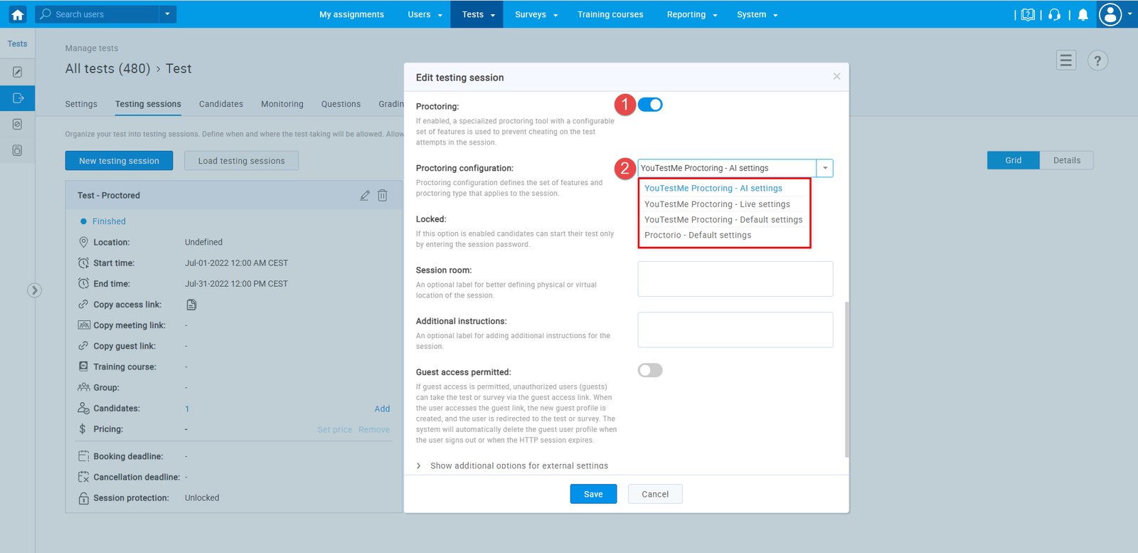Click the home icon in top bar

(18, 14)
